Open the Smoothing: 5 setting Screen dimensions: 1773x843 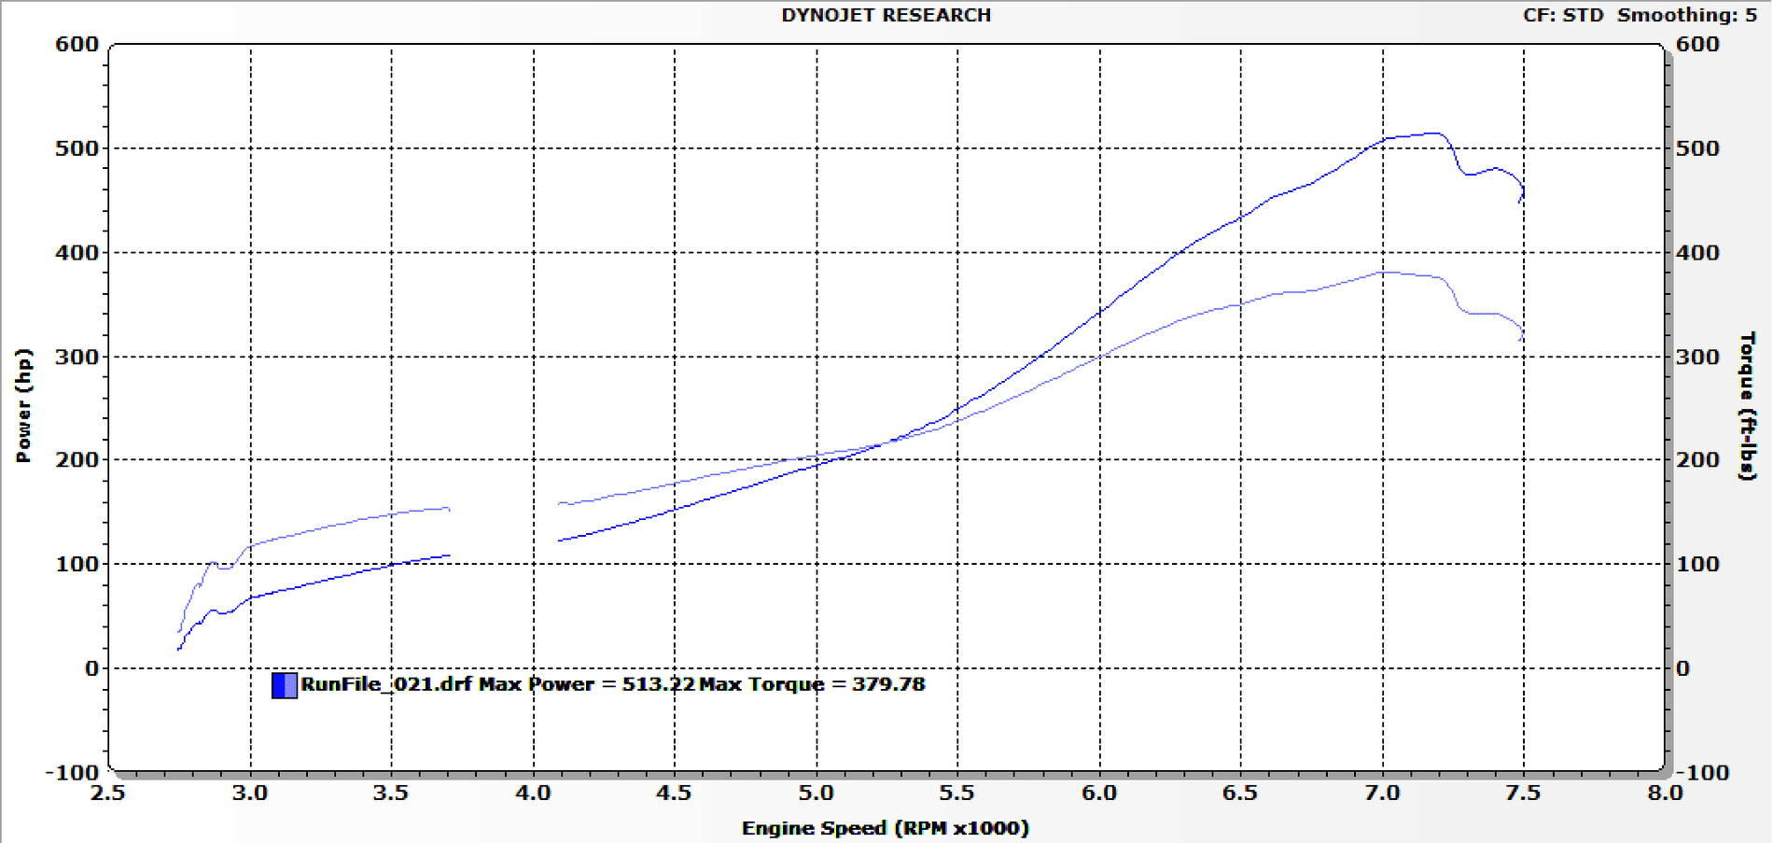tap(1688, 15)
